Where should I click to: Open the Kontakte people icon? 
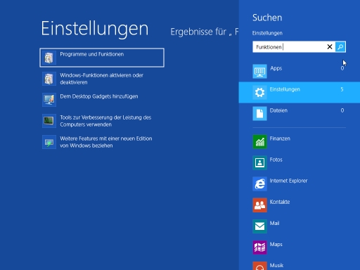259,205
